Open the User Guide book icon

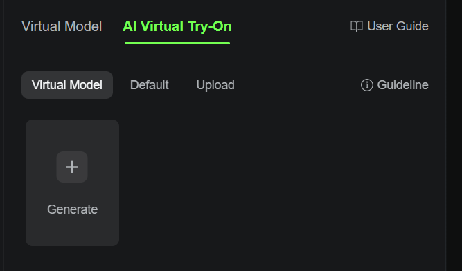point(357,26)
